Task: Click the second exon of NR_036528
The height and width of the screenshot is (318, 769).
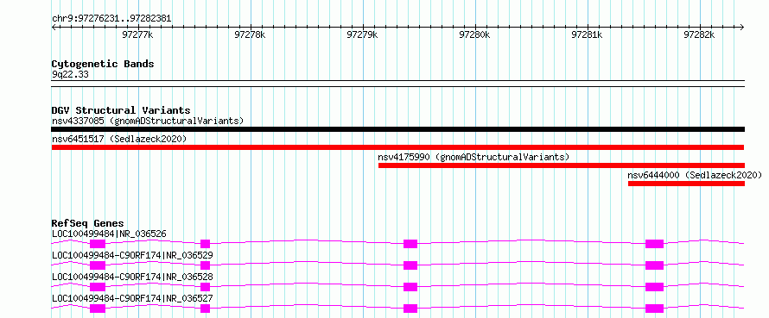Action: click(206, 287)
